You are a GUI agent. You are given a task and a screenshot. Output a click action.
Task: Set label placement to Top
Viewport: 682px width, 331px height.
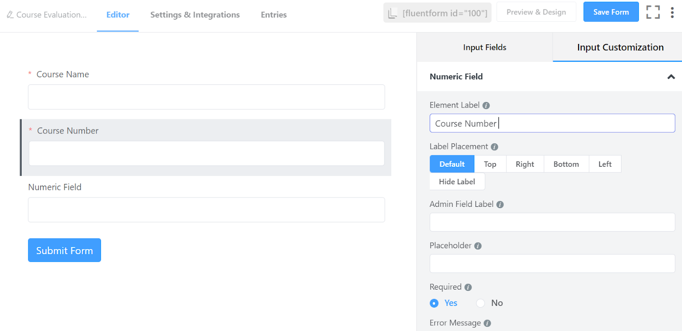point(490,164)
